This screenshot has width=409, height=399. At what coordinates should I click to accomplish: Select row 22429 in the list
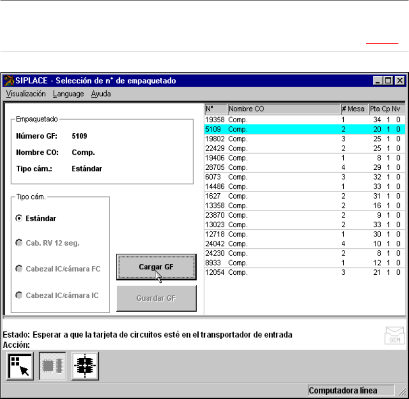305,148
